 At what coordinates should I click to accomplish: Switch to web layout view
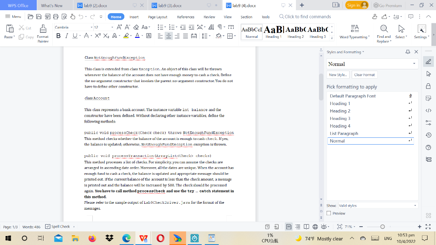point(315,227)
